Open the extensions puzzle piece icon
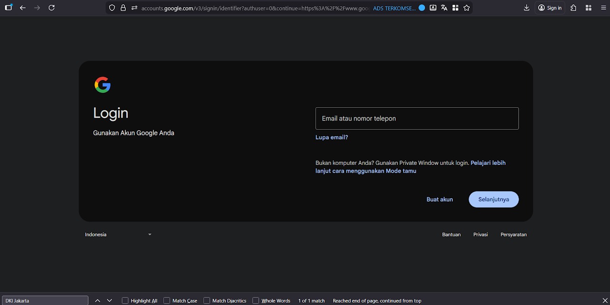 pyautogui.click(x=573, y=8)
